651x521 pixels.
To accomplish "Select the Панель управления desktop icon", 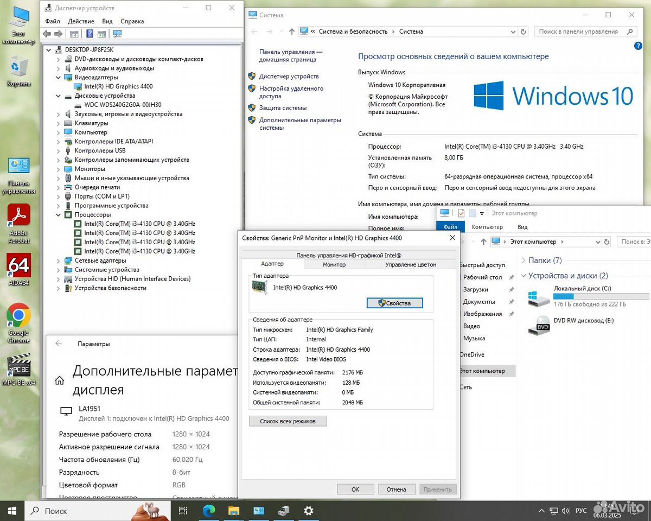I will click(18, 175).
